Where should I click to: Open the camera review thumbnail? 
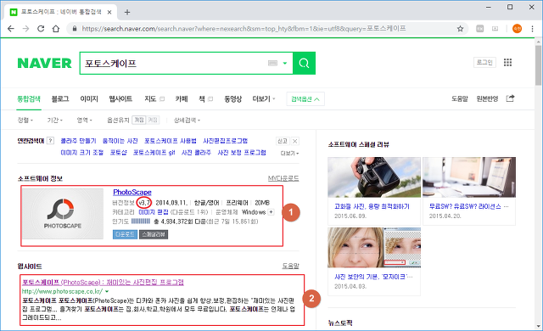(374, 177)
